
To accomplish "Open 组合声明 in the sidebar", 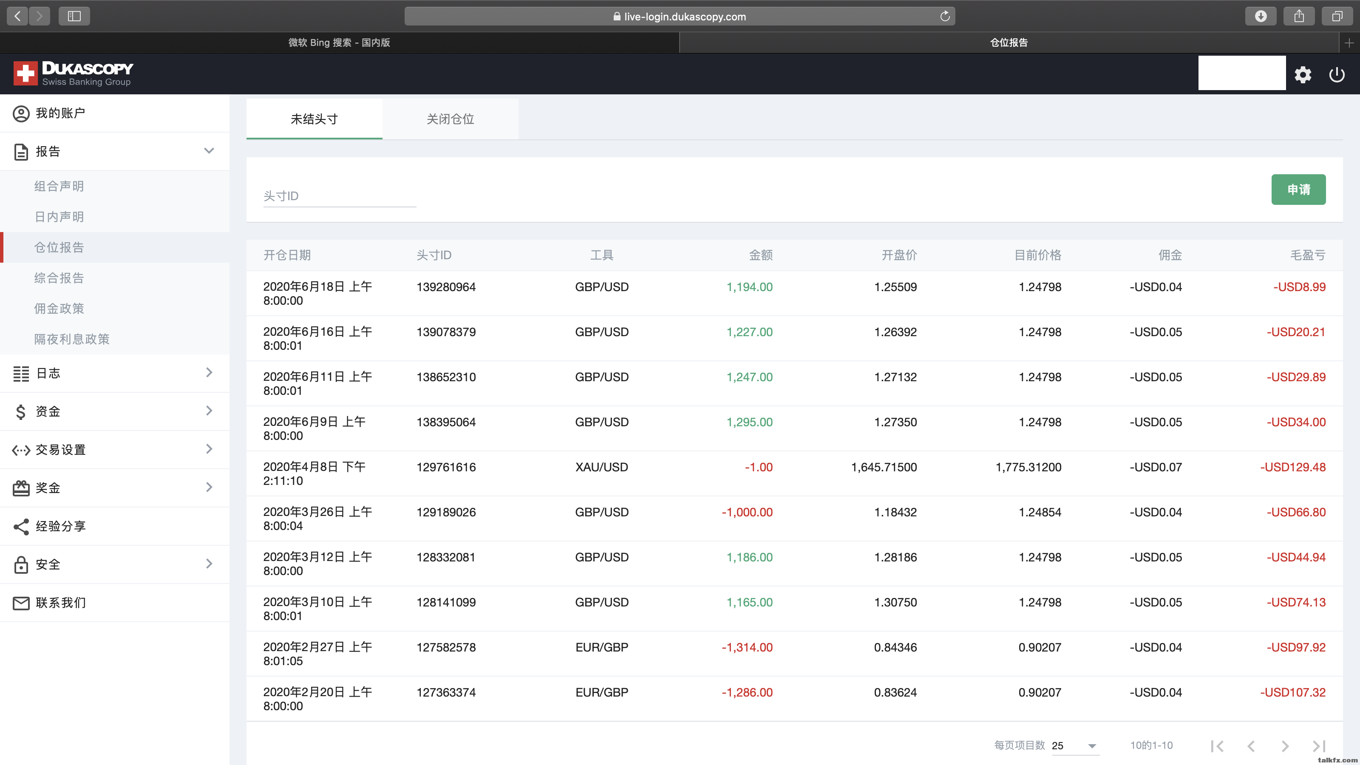I will pos(59,187).
